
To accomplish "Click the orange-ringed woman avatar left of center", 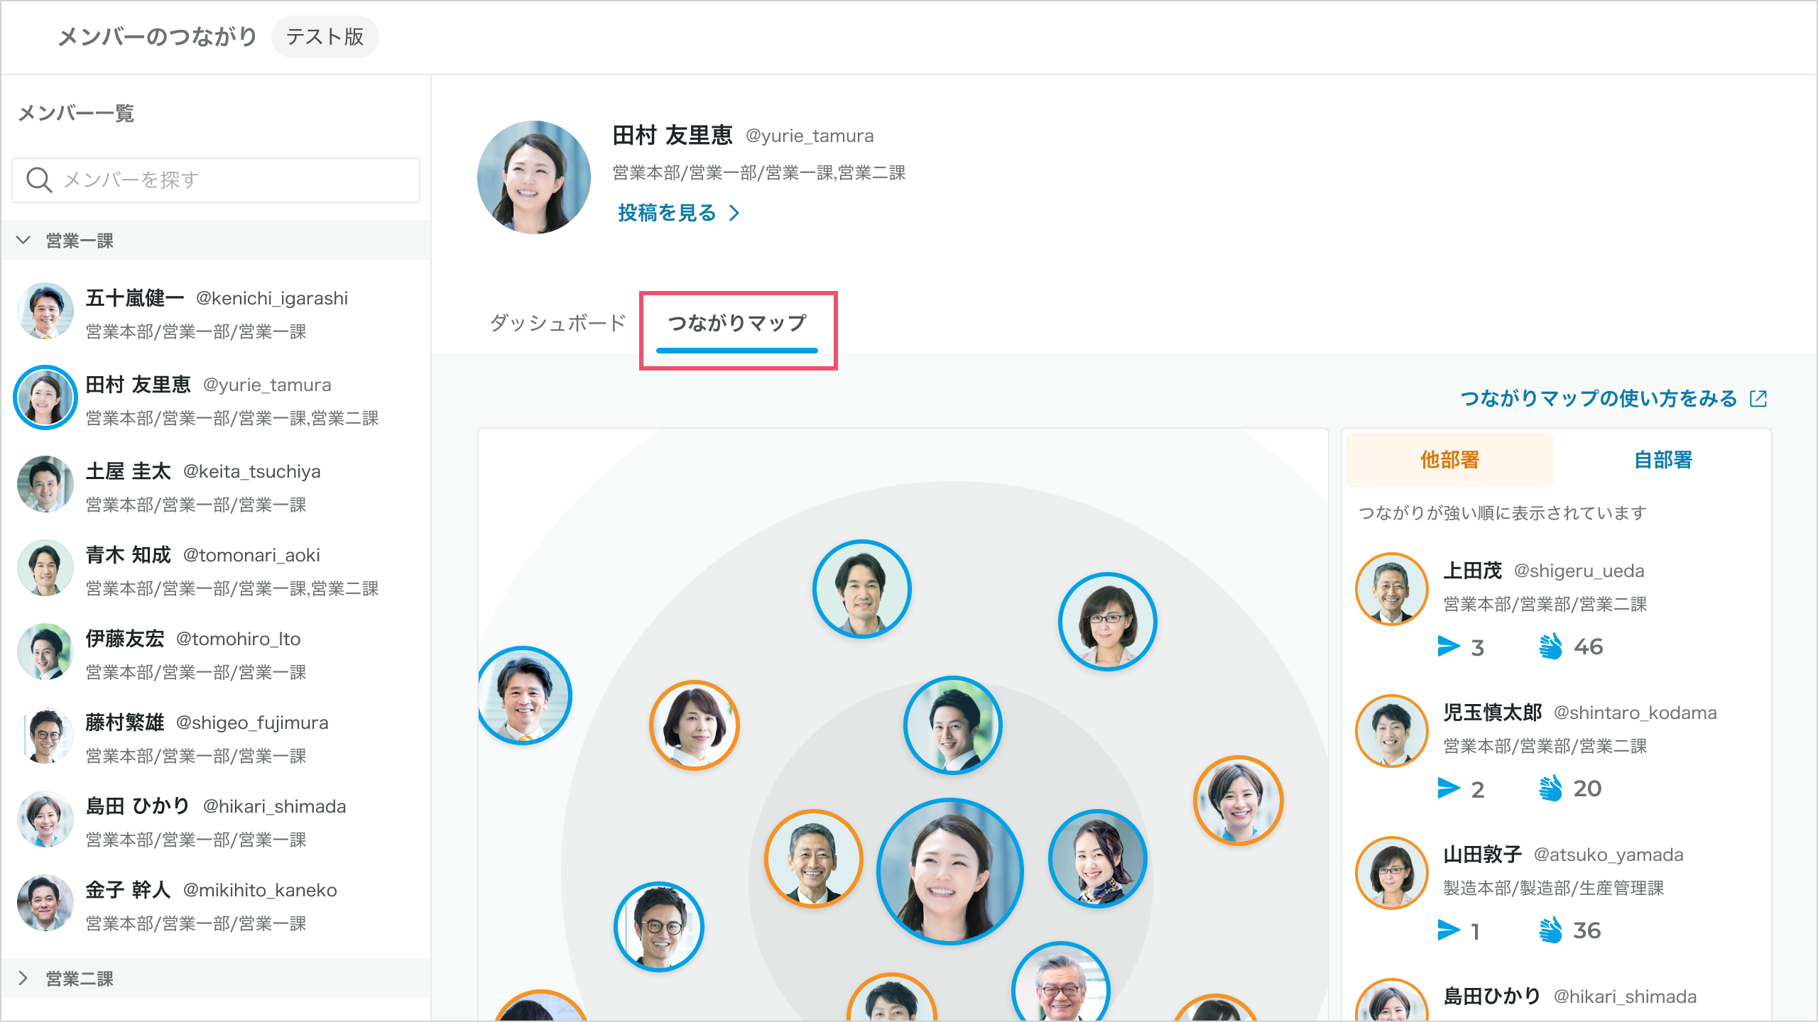I will point(695,725).
